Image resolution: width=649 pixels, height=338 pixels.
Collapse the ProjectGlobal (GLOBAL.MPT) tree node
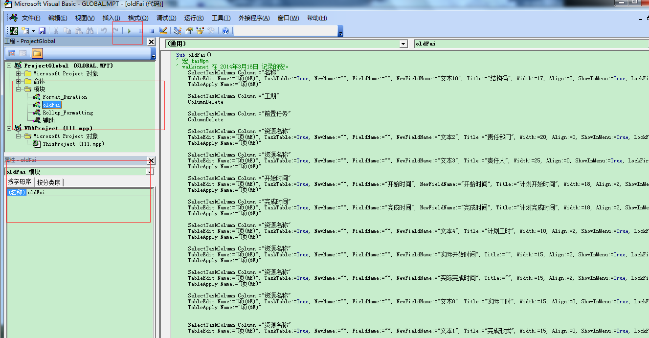[9, 66]
